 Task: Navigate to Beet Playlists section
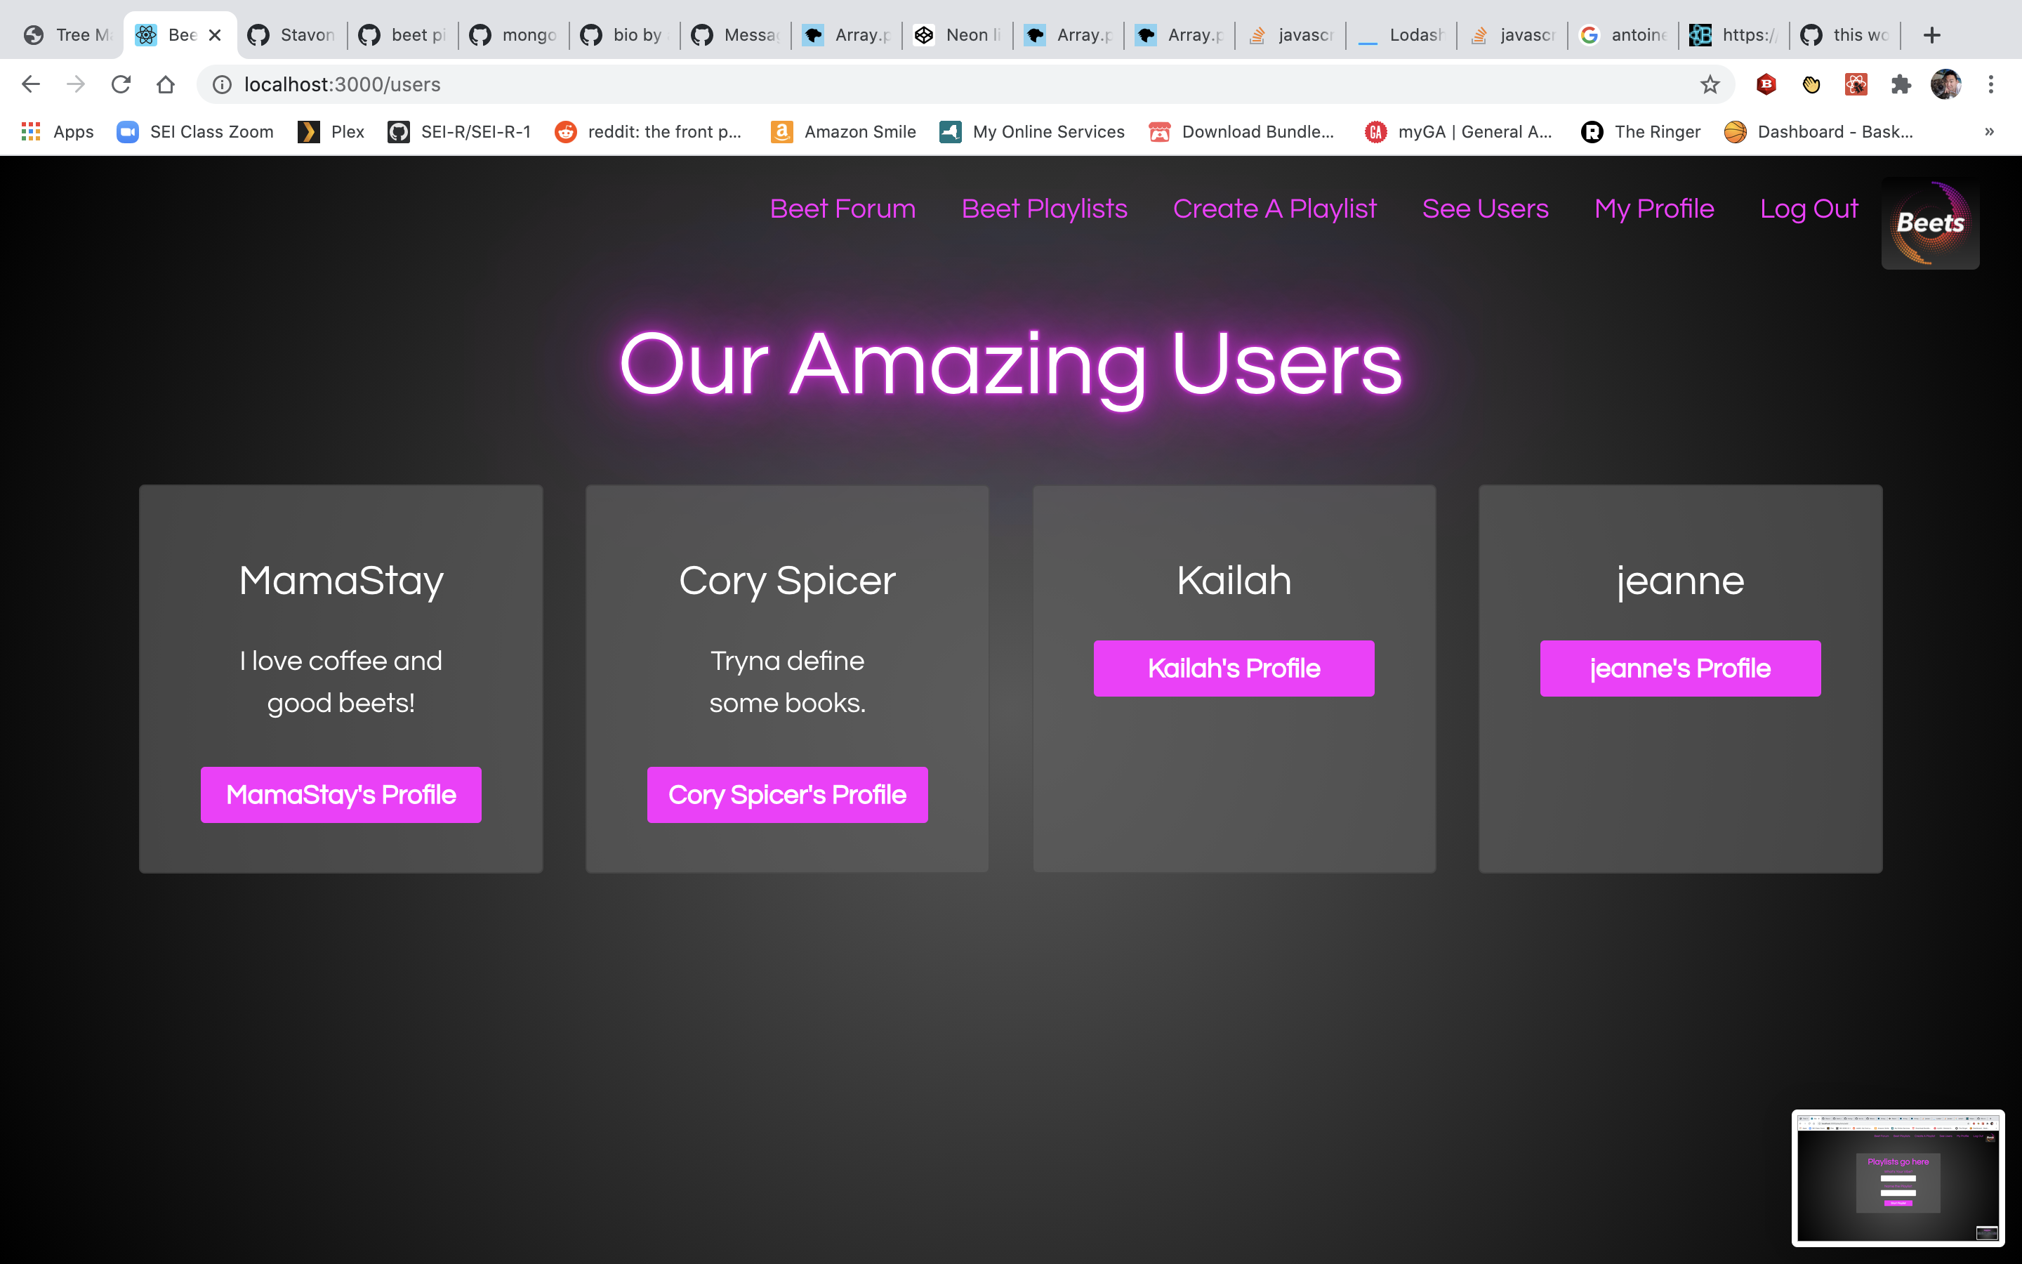pyautogui.click(x=1044, y=209)
